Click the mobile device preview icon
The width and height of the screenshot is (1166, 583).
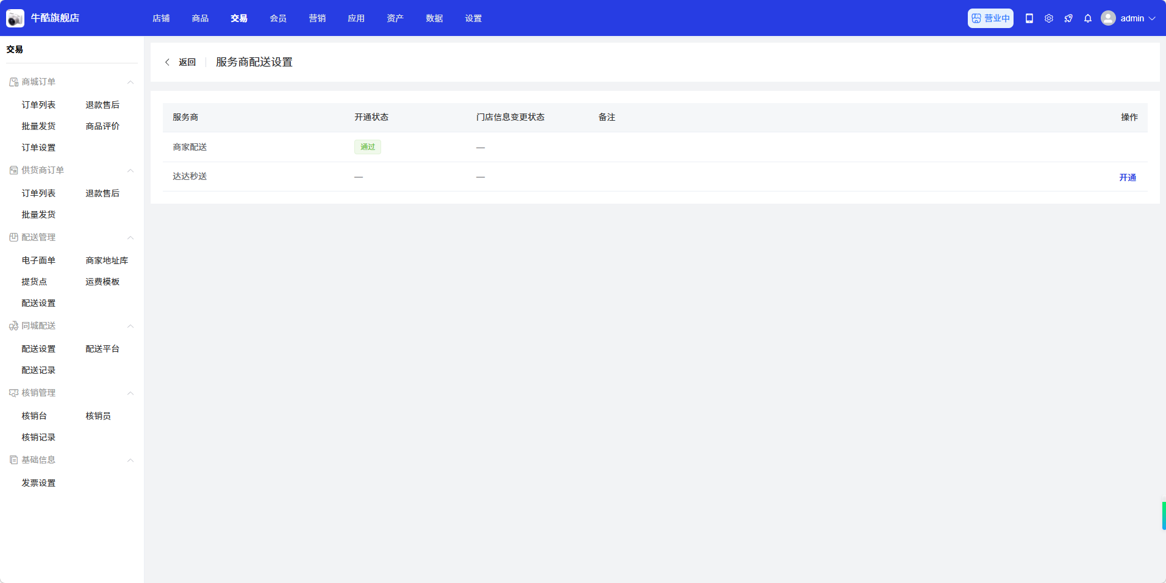[1029, 18]
